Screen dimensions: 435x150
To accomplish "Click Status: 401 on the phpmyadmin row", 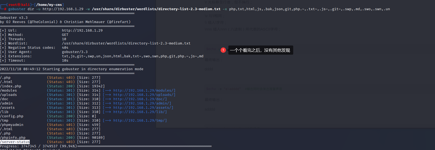I will (61, 125).
